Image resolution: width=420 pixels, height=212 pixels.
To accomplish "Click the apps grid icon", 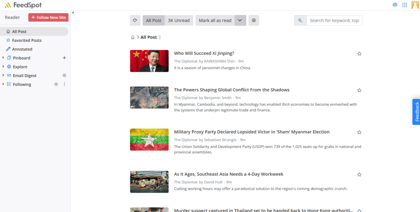I will tap(404, 5).
